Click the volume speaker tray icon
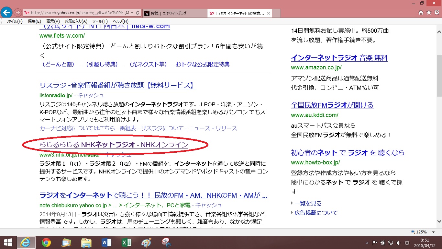 [399, 243]
